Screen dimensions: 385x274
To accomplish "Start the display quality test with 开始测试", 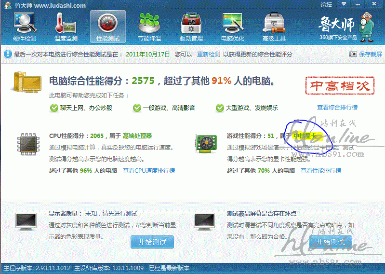I will 152,242.
